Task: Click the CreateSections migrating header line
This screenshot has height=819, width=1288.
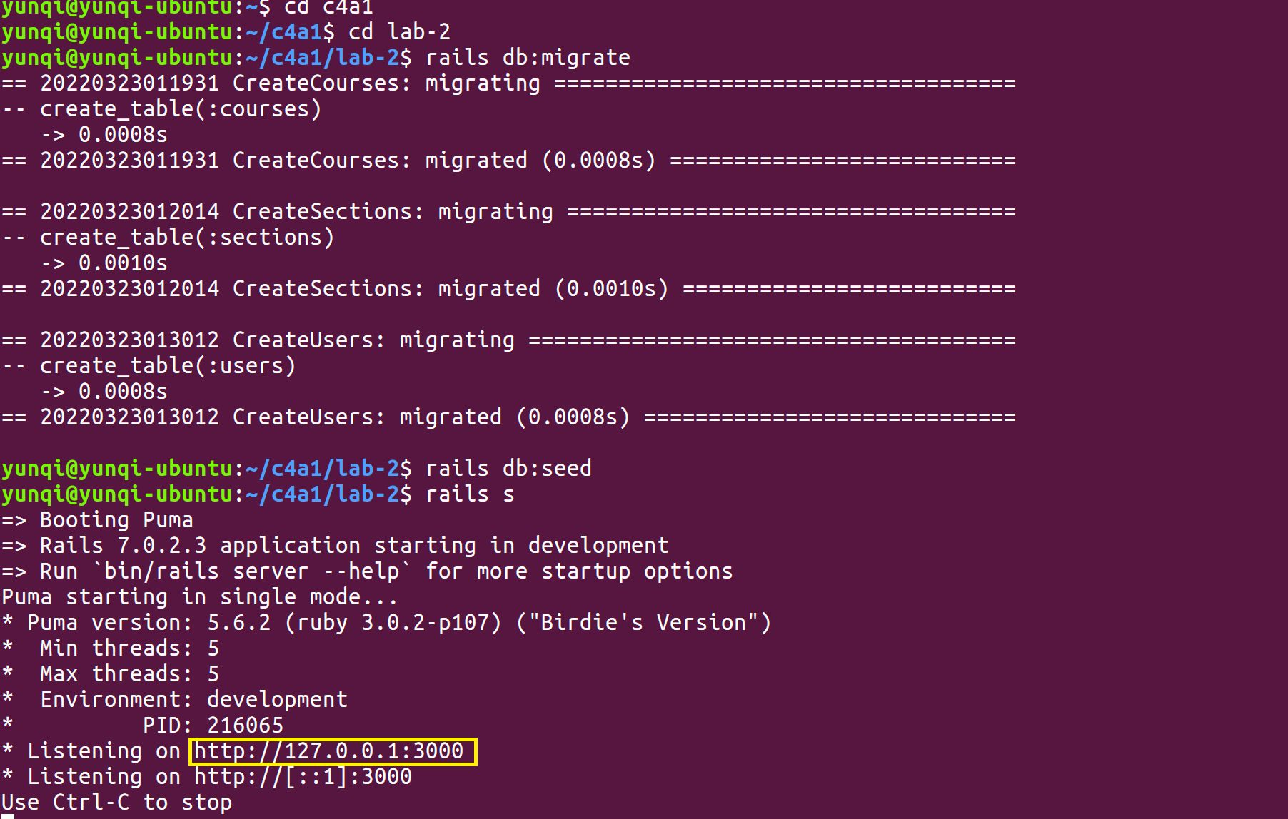Action: click(286, 211)
